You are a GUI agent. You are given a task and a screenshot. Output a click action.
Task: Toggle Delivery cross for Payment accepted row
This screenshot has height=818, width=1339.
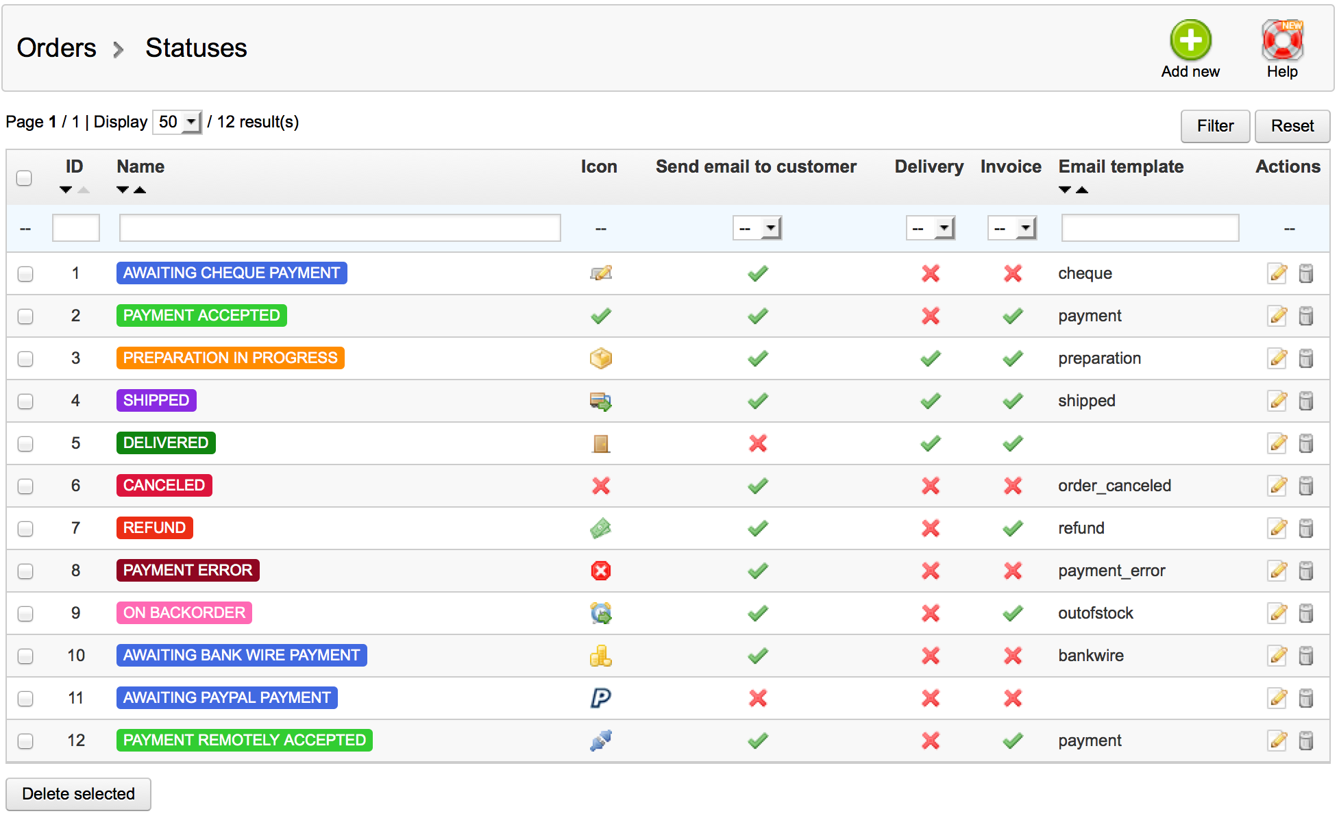[x=930, y=316]
